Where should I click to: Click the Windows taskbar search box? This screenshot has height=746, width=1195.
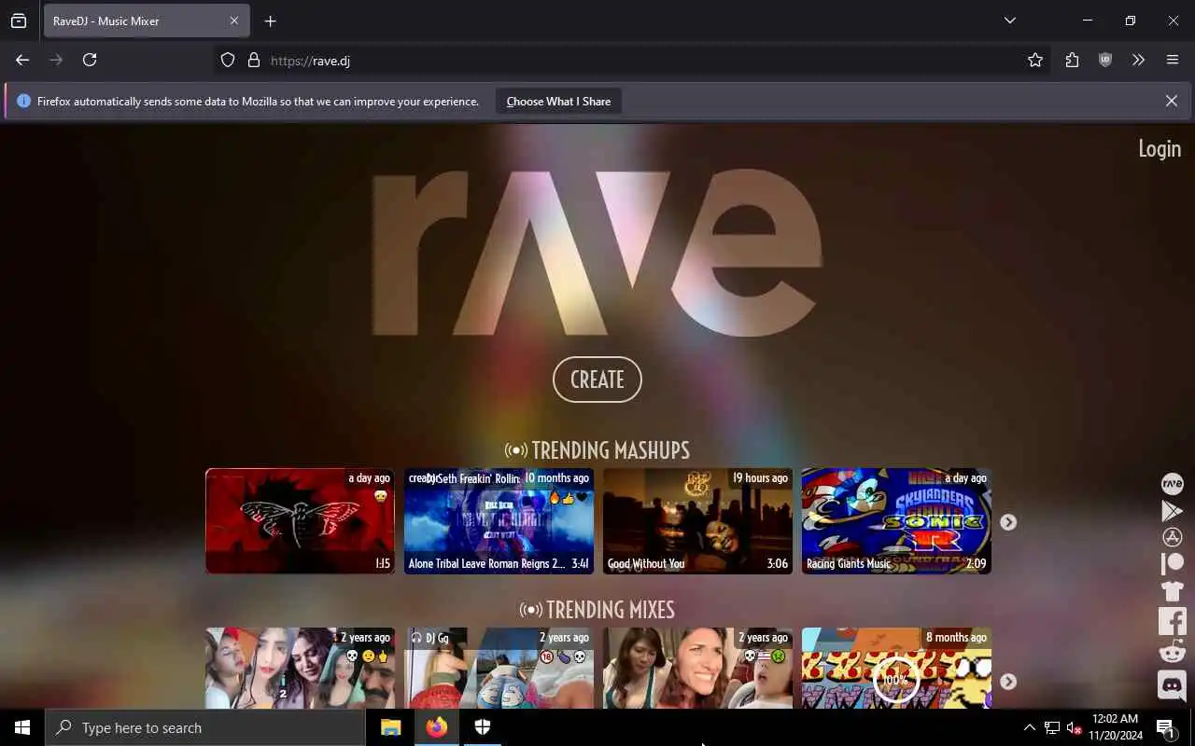[205, 728]
